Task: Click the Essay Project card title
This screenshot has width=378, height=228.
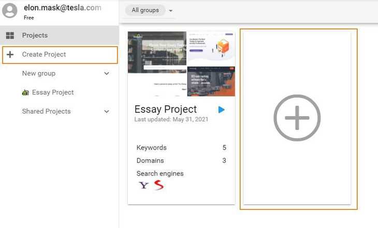Action: [x=166, y=109]
